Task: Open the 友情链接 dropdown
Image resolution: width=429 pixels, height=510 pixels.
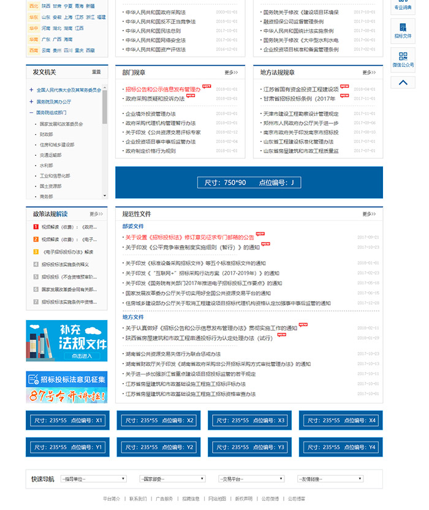Action: [330, 479]
